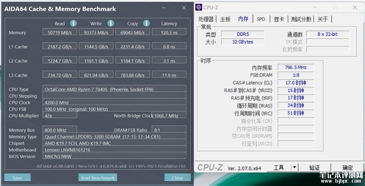365x186 pixels.
Task: Click L1 Cache Copy value 2231.4 GB/s
Action: pyautogui.click(x=133, y=46)
